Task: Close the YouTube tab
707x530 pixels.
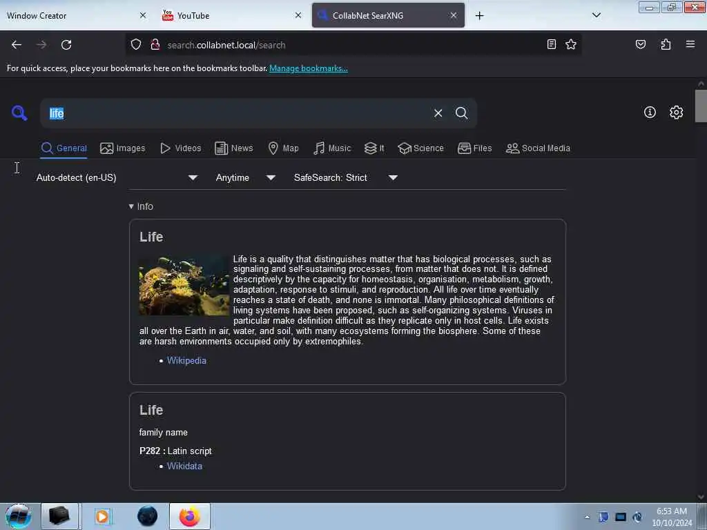Action: click(298, 15)
